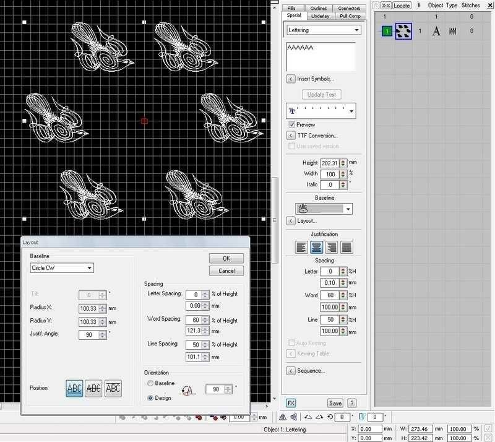This screenshot has height=442, width=495.
Task: Set text position below the baseline
Action: (113, 388)
